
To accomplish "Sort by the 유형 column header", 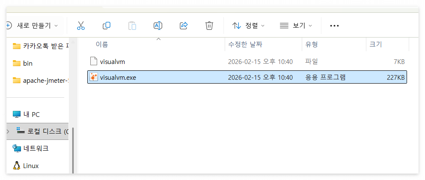I will [x=312, y=45].
